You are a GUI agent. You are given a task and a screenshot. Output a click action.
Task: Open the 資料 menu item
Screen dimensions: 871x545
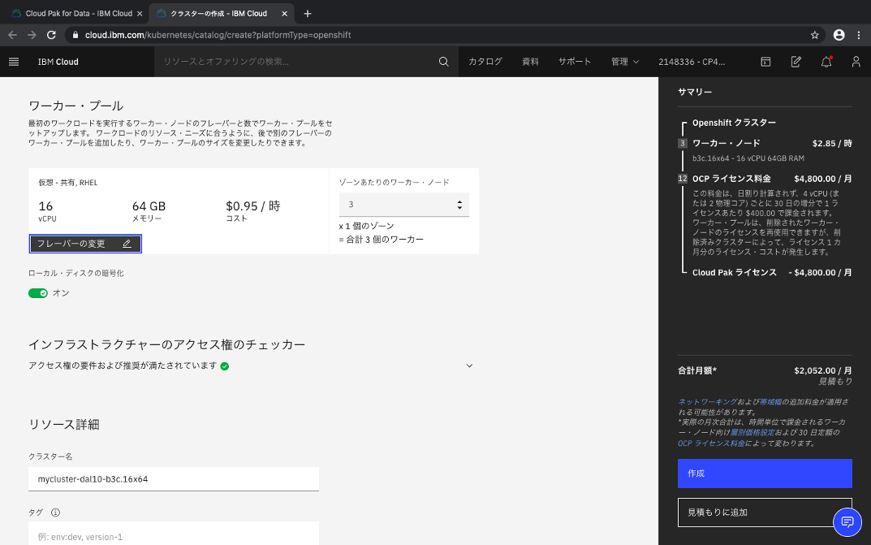[531, 62]
